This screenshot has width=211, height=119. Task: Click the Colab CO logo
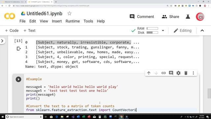pyautogui.click(x=10, y=16)
